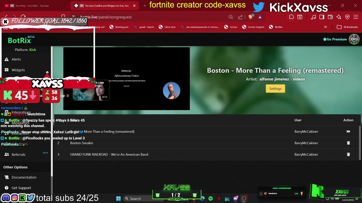Viewport: 362px width, 203px height.
Task: Close the BotRix browser tab
Action: (134, 6)
